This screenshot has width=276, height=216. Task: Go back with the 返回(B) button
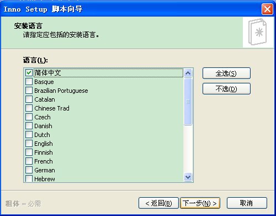(158, 203)
